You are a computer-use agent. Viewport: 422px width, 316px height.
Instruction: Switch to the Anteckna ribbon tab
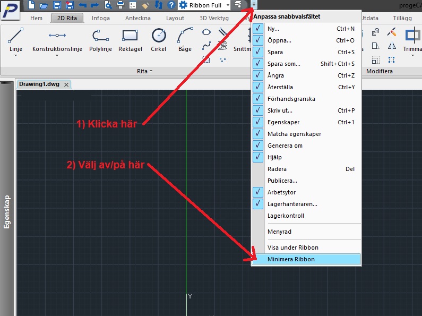click(138, 18)
